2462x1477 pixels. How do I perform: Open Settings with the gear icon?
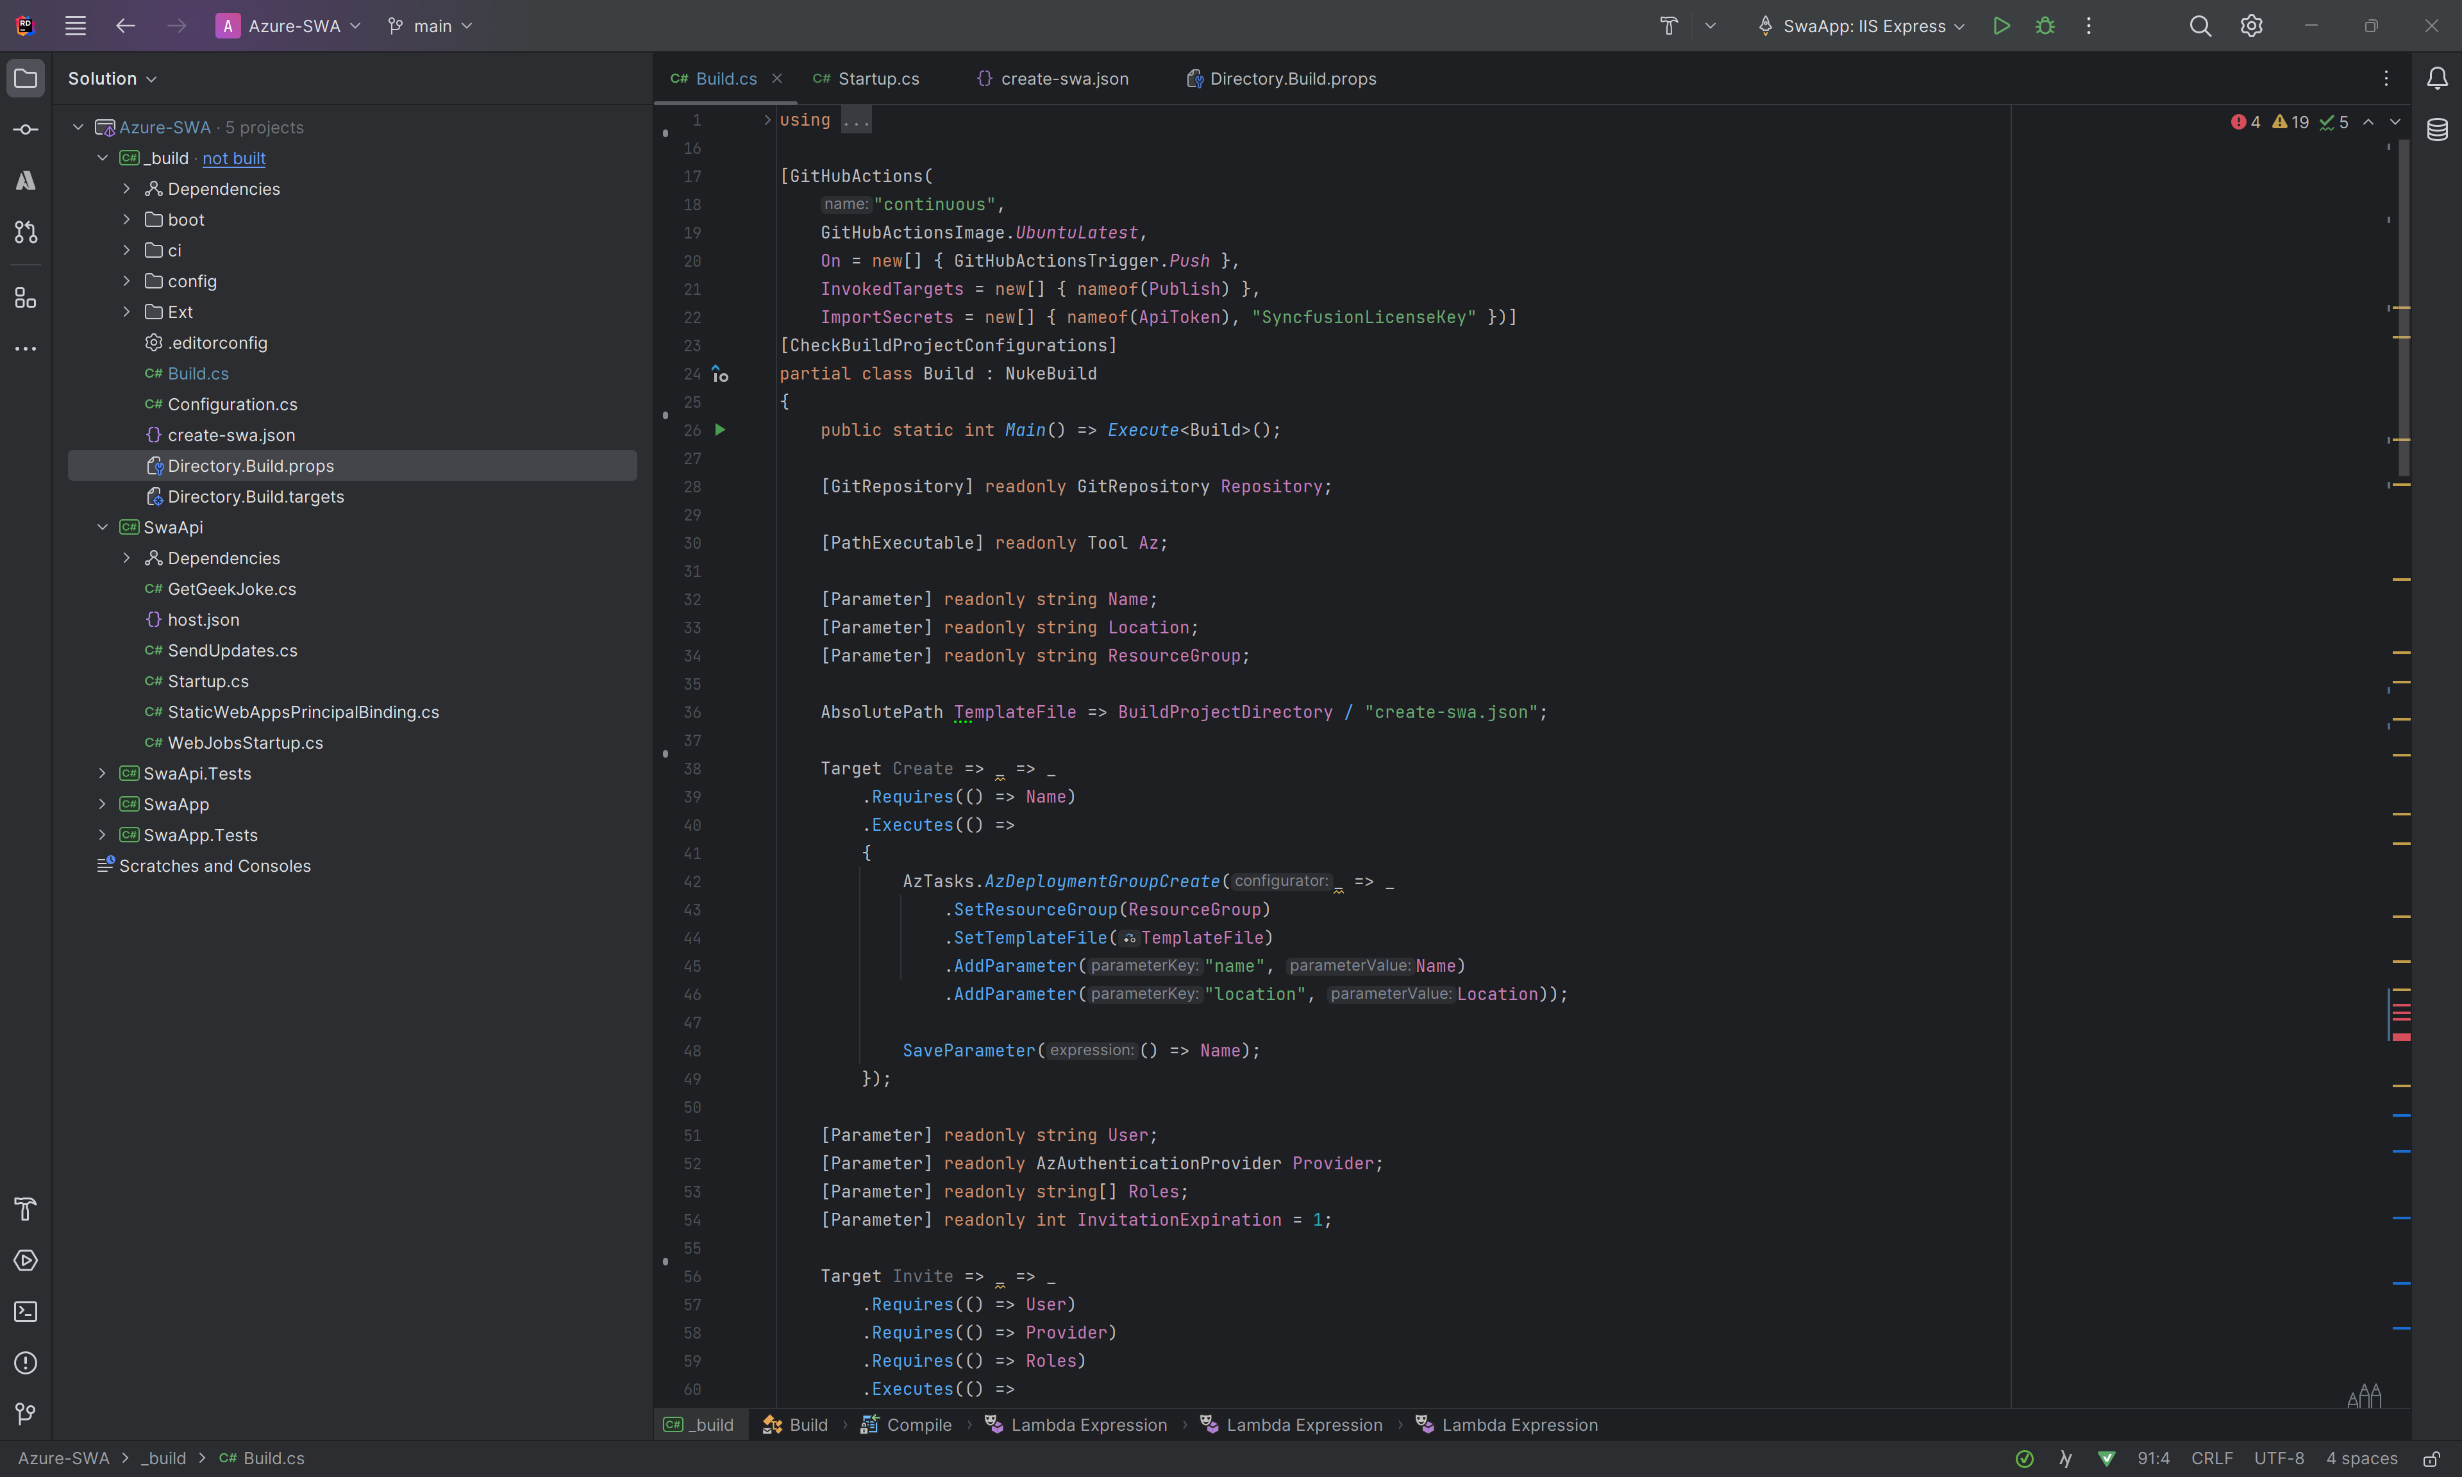coord(2251,26)
